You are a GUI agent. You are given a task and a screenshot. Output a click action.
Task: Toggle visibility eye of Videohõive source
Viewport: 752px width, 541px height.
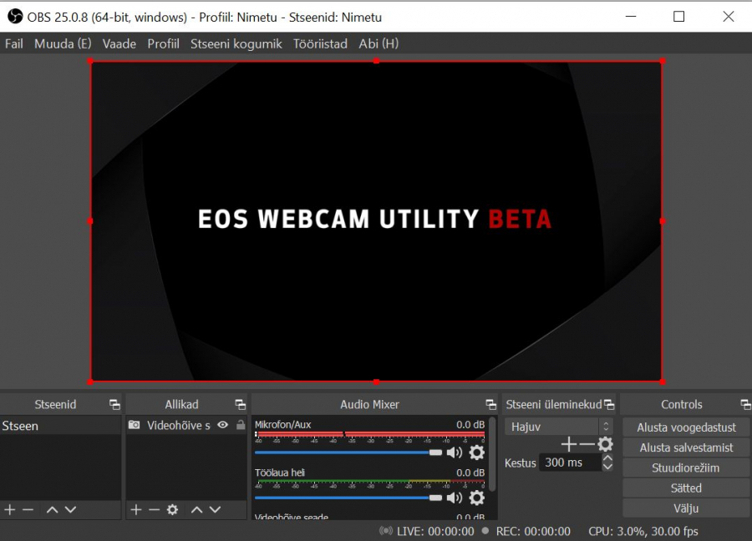coord(222,425)
